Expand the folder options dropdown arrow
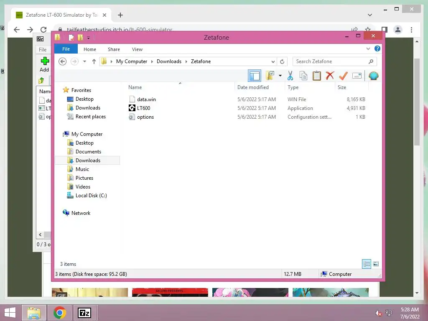428x321 pixels. (x=280, y=76)
